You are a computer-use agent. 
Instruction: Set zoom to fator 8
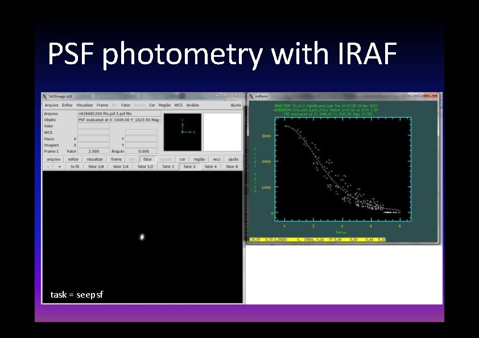coord(232,166)
